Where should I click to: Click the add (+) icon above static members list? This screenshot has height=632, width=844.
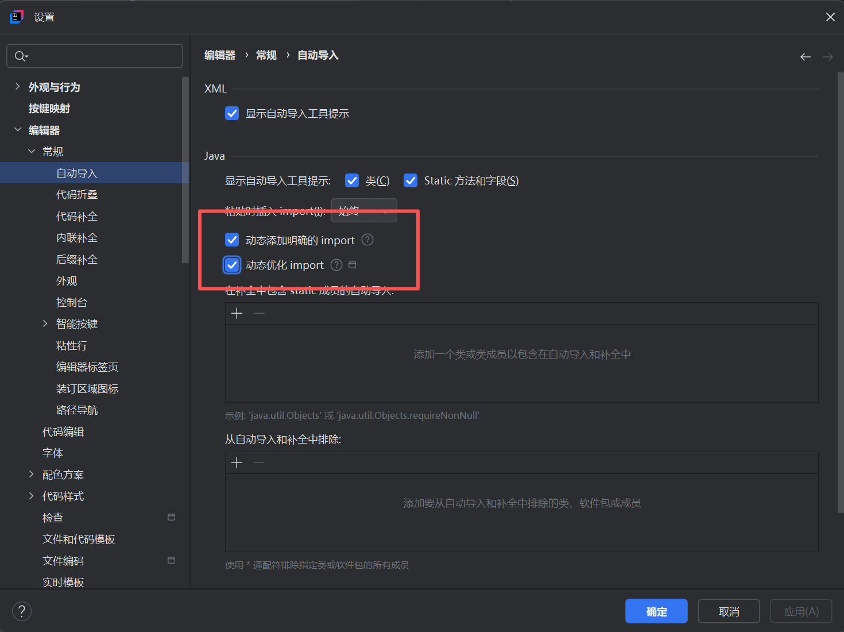pyautogui.click(x=237, y=313)
